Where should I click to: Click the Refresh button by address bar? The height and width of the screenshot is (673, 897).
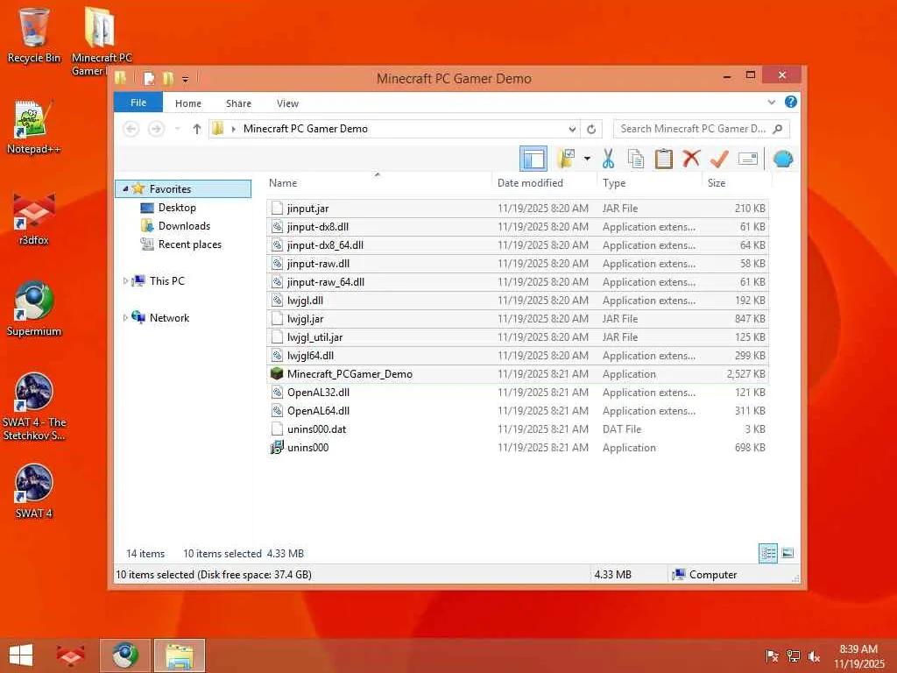[x=591, y=129]
